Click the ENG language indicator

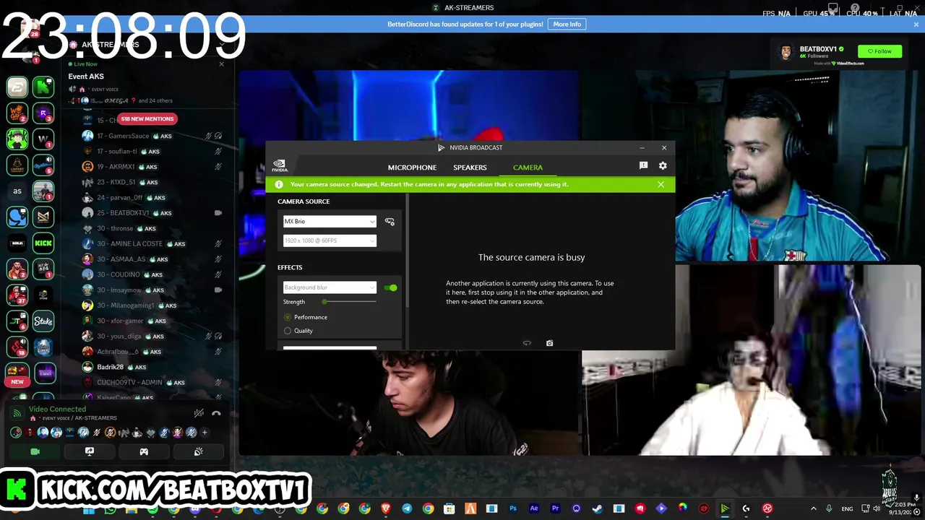click(847, 508)
